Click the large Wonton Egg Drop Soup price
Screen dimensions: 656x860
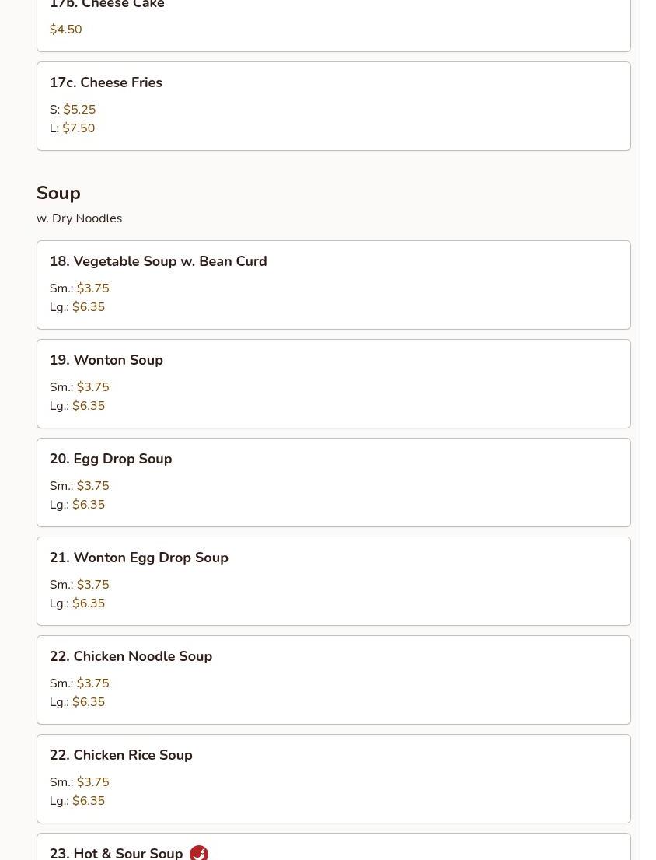[x=89, y=603]
